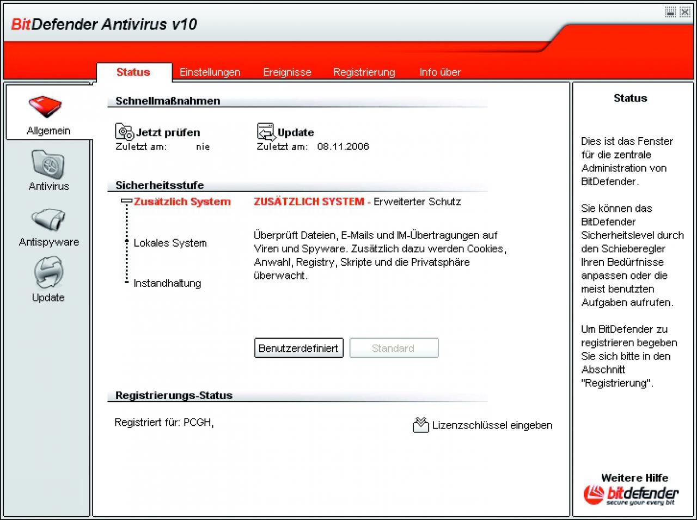Set security level to Lokales System

coord(170,243)
